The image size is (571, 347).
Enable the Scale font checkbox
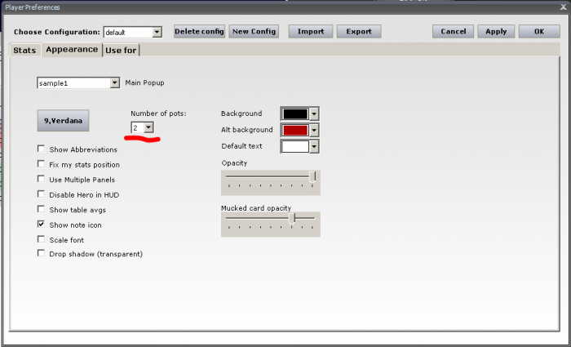coord(41,239)
